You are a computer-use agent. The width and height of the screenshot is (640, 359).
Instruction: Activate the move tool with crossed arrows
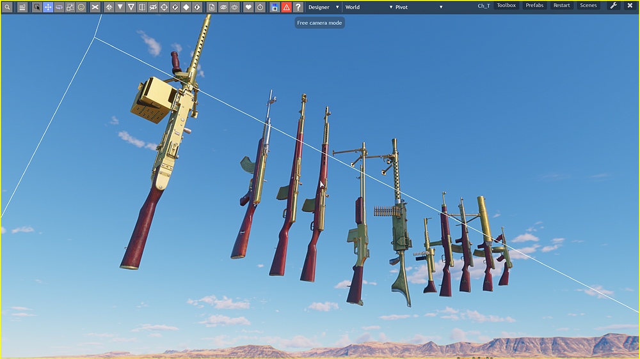48,7
